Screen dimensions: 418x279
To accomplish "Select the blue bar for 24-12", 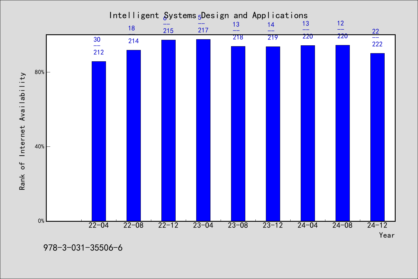I will click(x=377, y=137).
